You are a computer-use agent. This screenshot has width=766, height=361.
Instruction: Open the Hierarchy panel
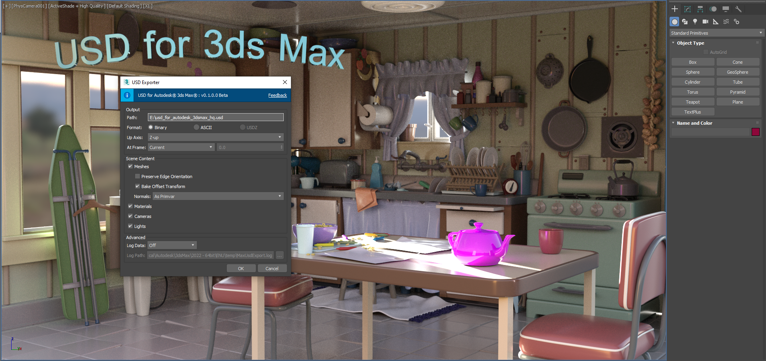(x=700, y=9)
